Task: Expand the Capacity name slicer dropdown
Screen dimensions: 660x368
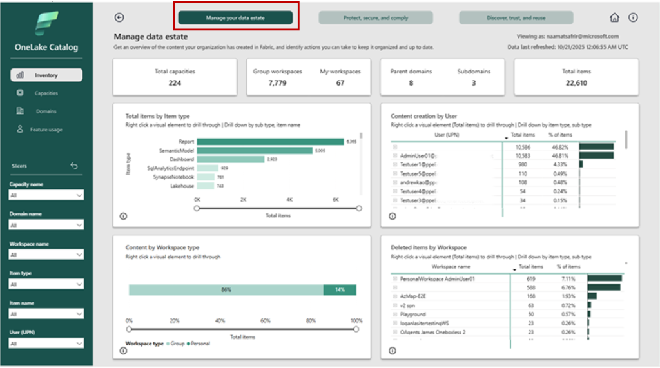Action: (x=46, y=195)
